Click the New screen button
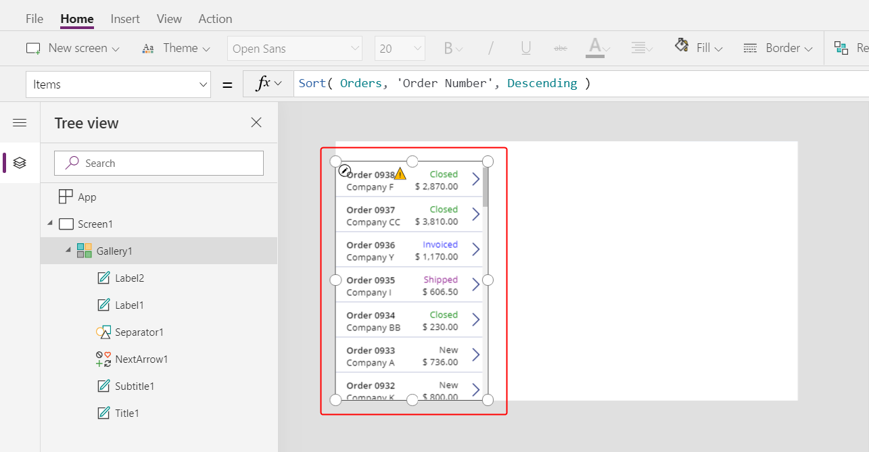869x452 pixels. click(x=72, y=49)
